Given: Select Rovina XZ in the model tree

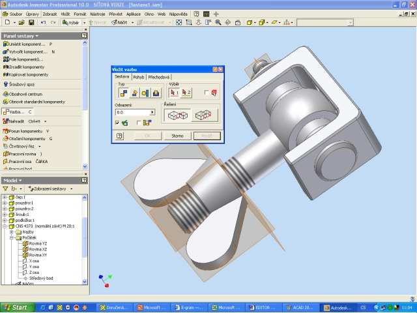Looking at the screenshot, I should tap(38, 249).
